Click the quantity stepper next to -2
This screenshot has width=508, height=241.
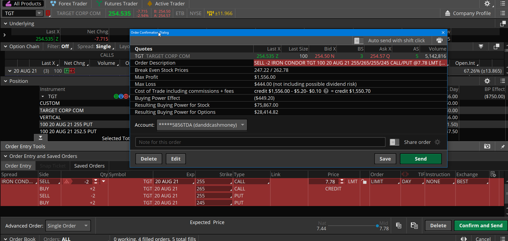[x=95, y=182]
